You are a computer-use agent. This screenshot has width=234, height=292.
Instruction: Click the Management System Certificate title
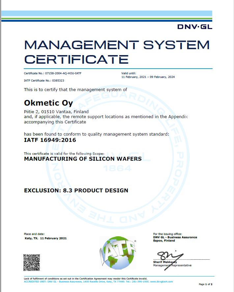(x=117, y=52)
